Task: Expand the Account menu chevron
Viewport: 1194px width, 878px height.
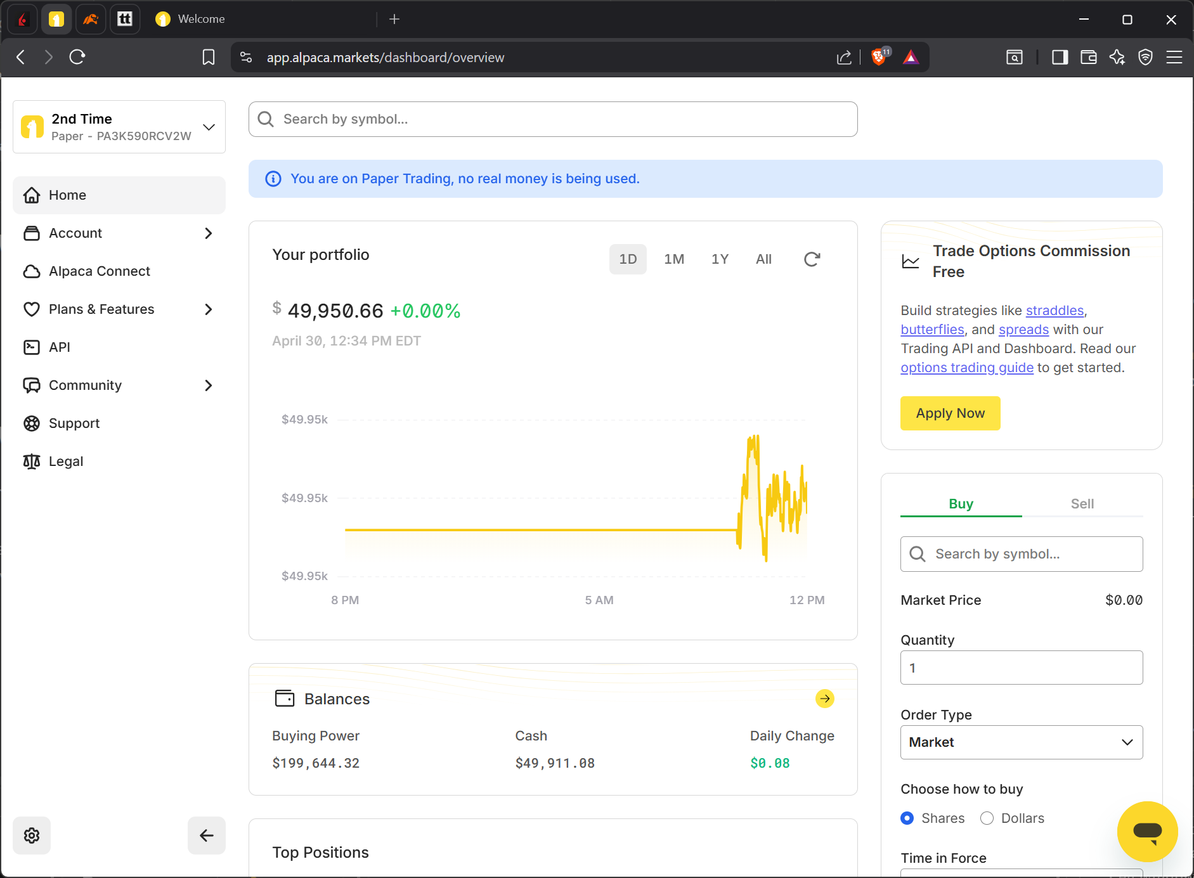Action: pyautogui.click(x=209, y=233)
